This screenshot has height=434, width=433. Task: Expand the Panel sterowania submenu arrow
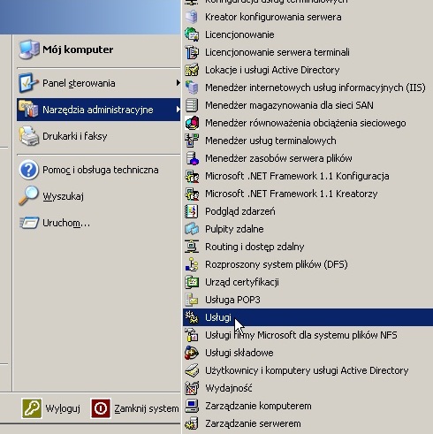pyautogui.click(x=178, y=83)
